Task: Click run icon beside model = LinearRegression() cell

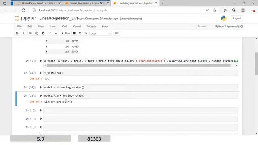Action: click(41, 87)
